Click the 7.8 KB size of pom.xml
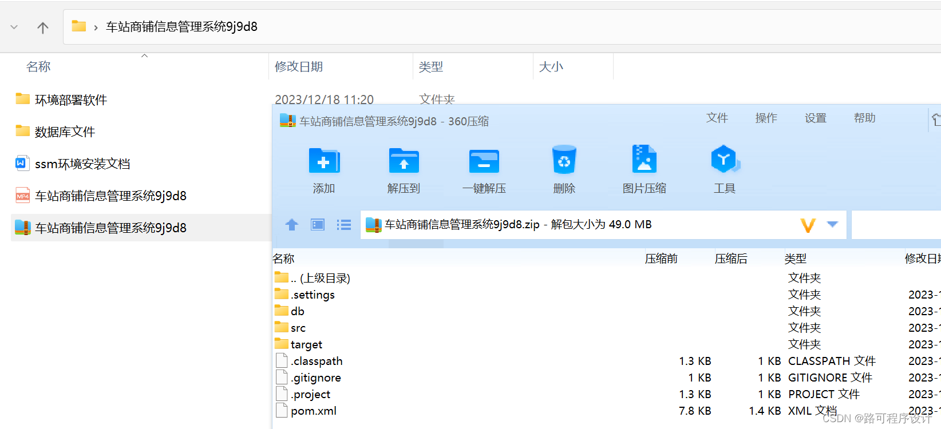The image size is (941, 429). [x=695, y=411]
